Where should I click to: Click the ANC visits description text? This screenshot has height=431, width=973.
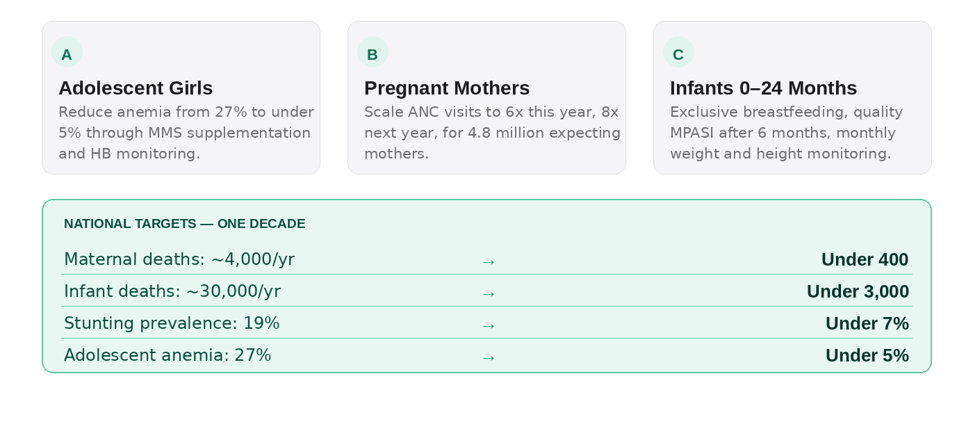pos(492,133)
